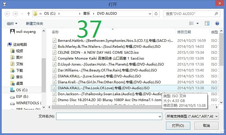The image size is (226, 135).
Task: Select Complete Momoe Kaiki Sacd.iso file
Action: (101, 58)
